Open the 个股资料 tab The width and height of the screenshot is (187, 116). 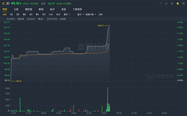point(77,9)
